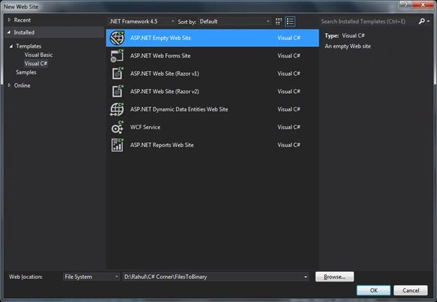Click 'Visual C#' in the WCF Service row

point(289,127)
